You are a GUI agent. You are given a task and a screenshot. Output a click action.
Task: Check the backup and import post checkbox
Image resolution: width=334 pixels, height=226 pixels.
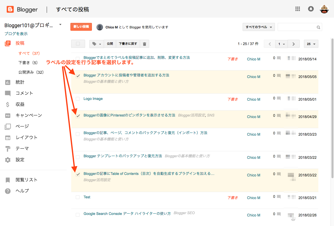point(78,134)
